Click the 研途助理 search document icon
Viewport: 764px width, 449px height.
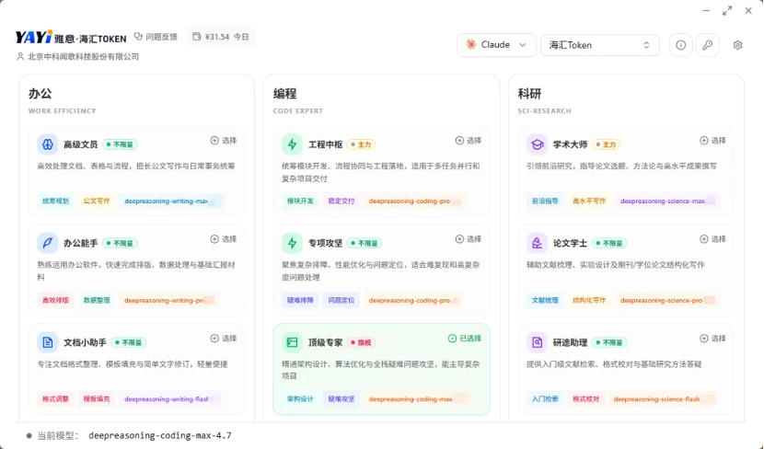(x=537, y=342)
